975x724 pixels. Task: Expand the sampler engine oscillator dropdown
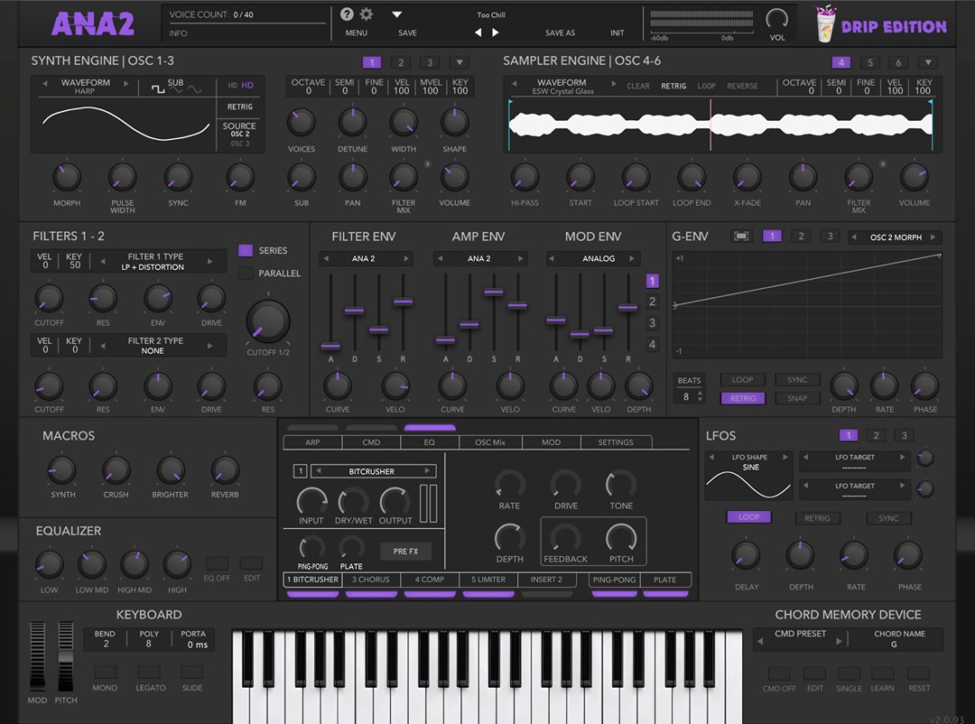pyautogui.click(x=928, y=62)
